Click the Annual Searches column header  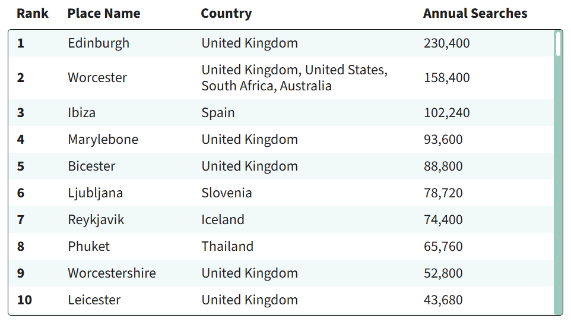pyautogui.click(x=475, y=14)
